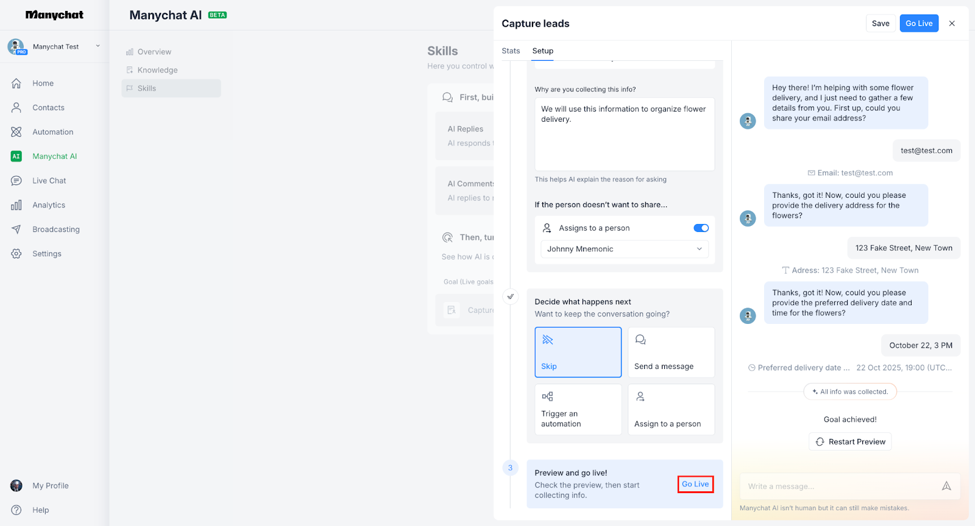Open the Johnny Mnemonic assignee dropdown
The image size is (975, 526).
tap(624, 249)
